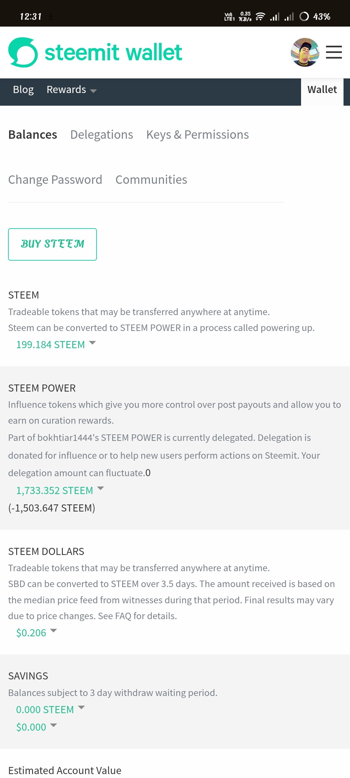Tap the Wi-Fi status icon
This screenshot has width=350, height=778.
(x=260, y=16)
